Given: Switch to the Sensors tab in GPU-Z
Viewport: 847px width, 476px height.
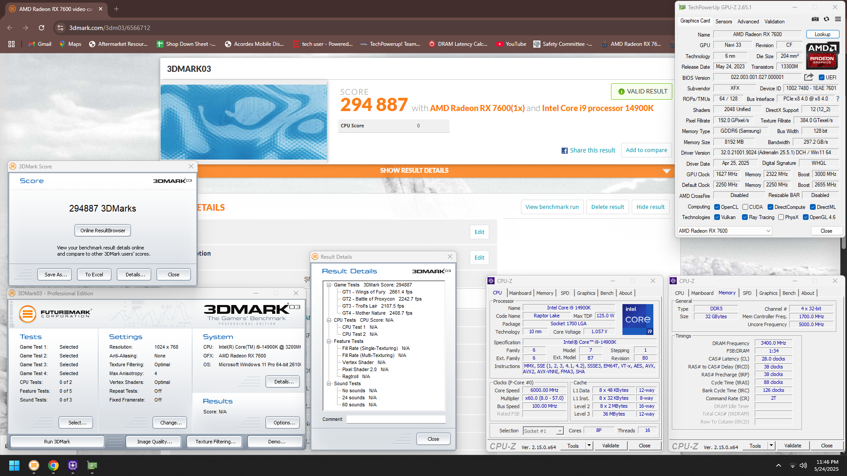Looking at the screenshot, I should [723, 22].
